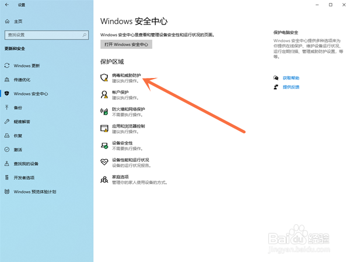Screen dimensions: 350x262
Task: Maximize the Settings window
Action: tap(331, 5)
